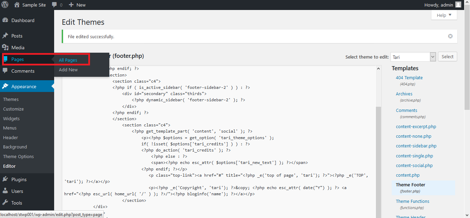Click the Tools wrench icon

[5, 203]
